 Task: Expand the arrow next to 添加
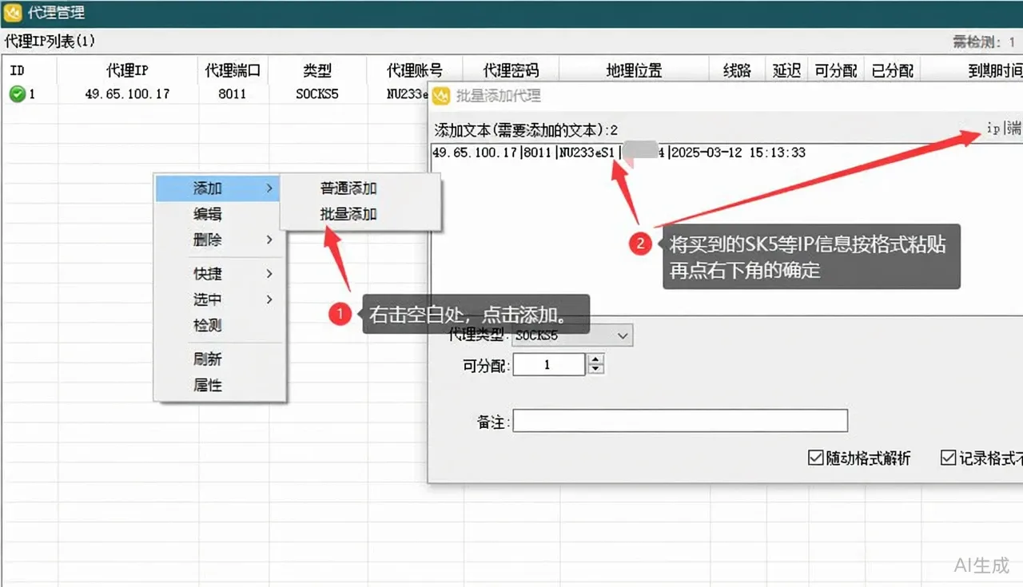pyautogui.click(x=269, y=188)
